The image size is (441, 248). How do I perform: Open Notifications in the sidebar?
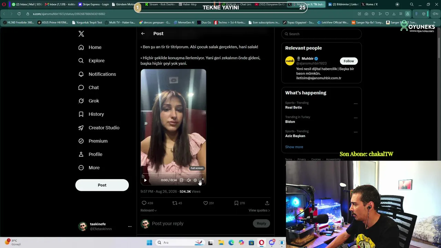click(97, 74)
